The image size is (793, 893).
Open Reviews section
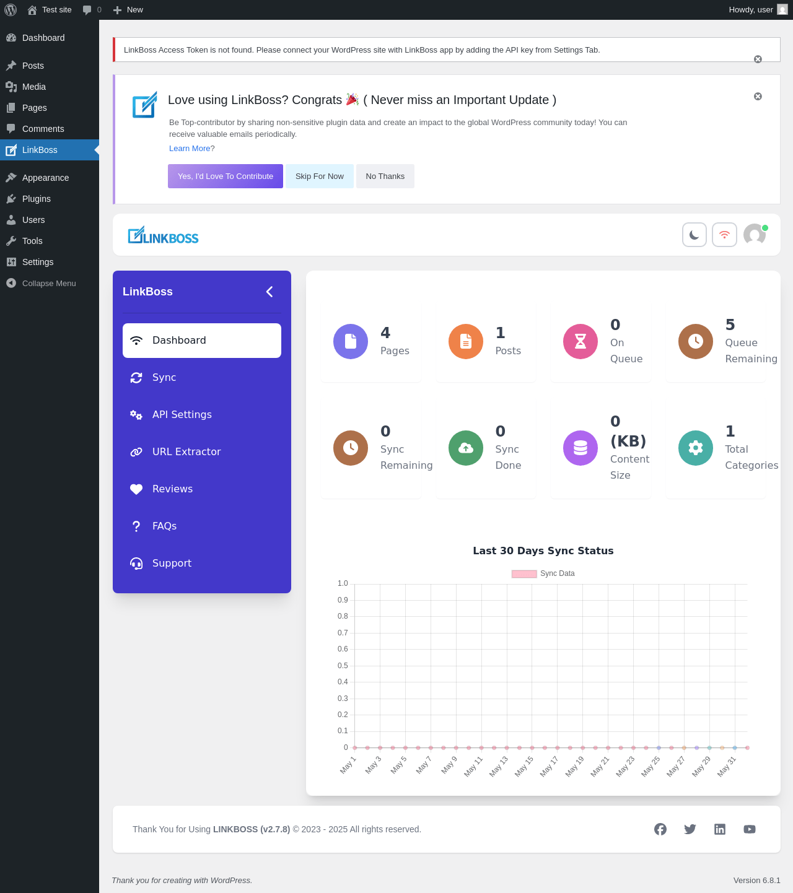202,489
